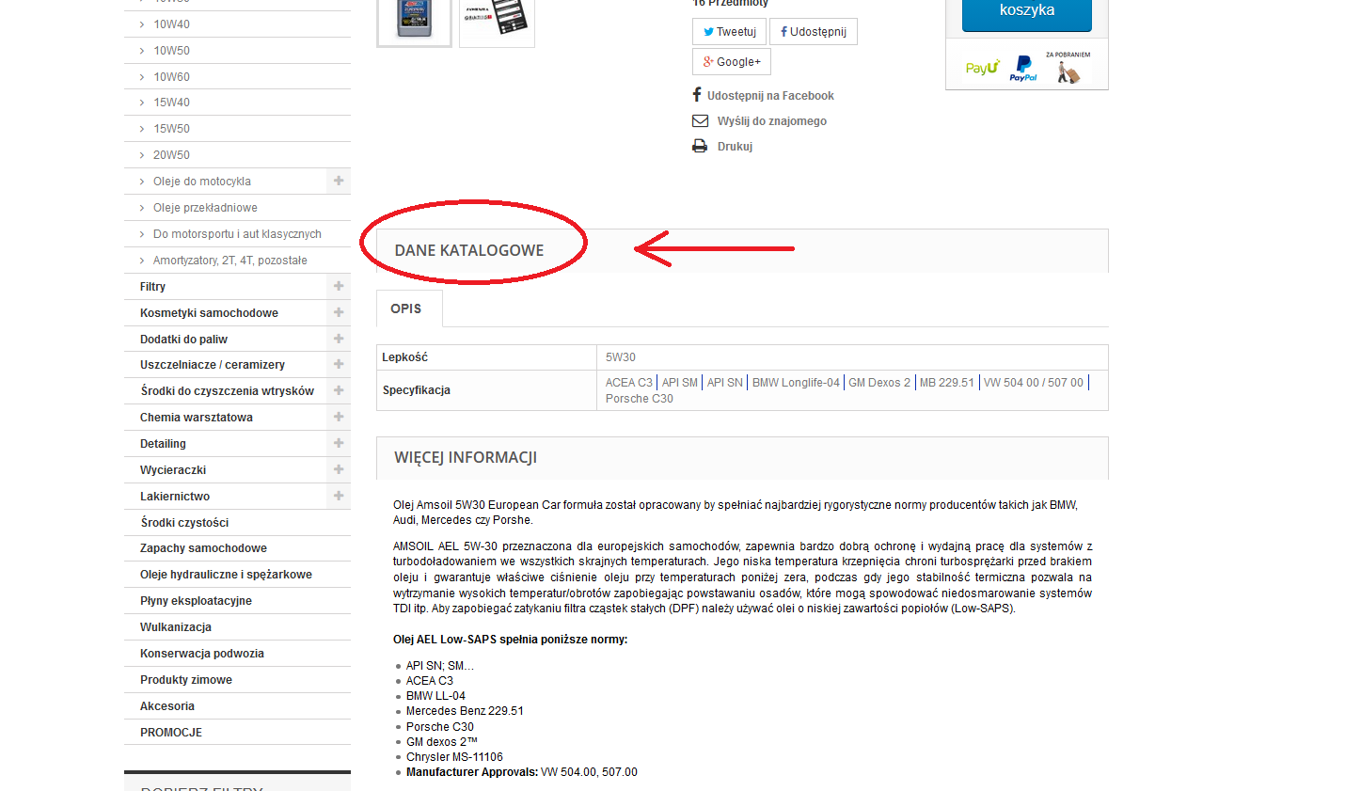Open the 20W50 oil category
The width and height of the screenshot is (1345, 791).
pyautogui.click(x=171, y=155)
